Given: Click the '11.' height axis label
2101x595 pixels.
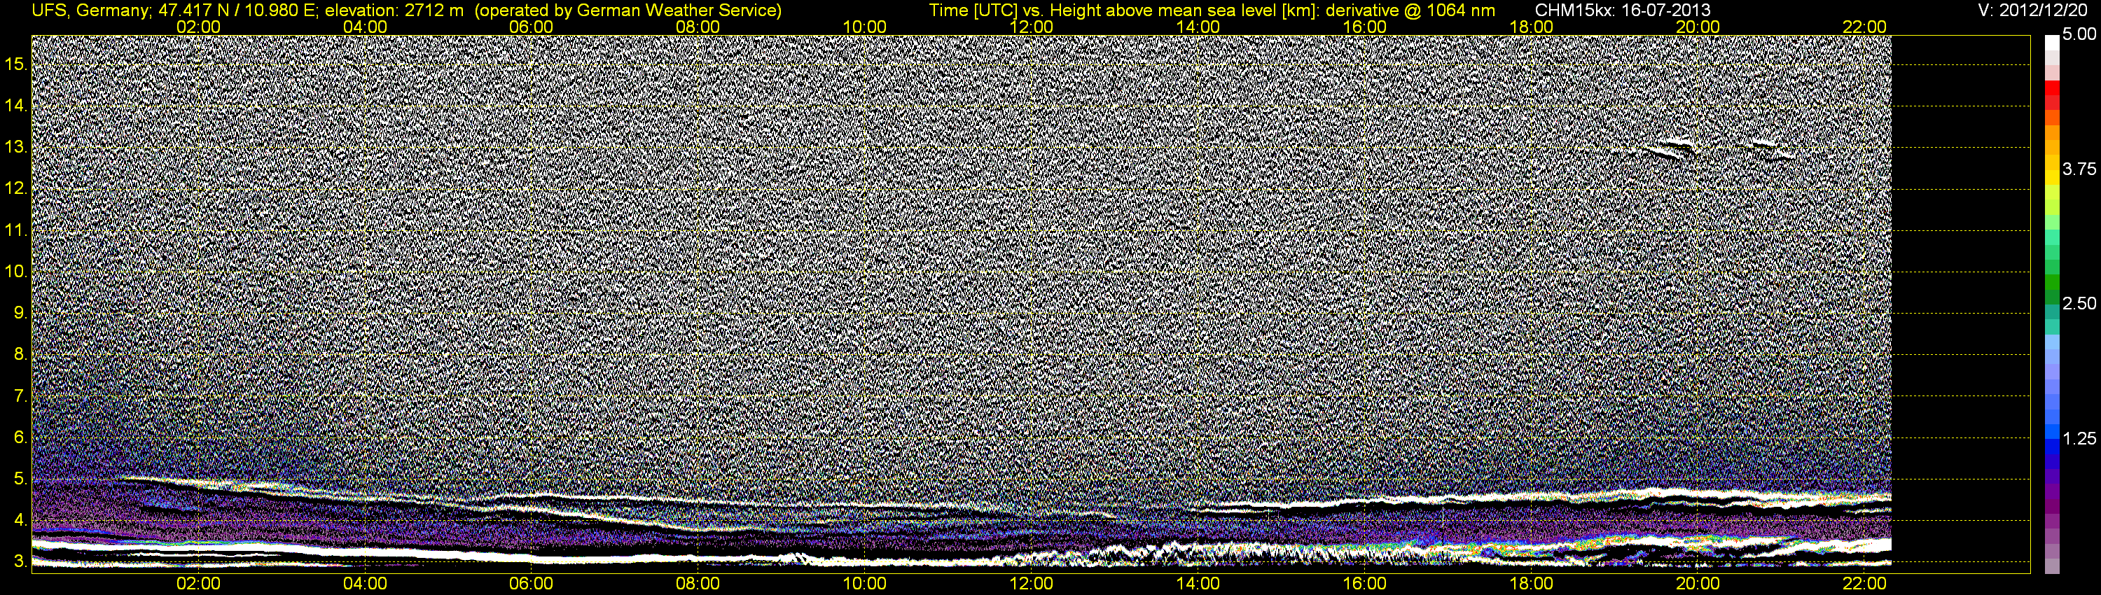Looking at the screenshot, I should [x=16, y=230].
